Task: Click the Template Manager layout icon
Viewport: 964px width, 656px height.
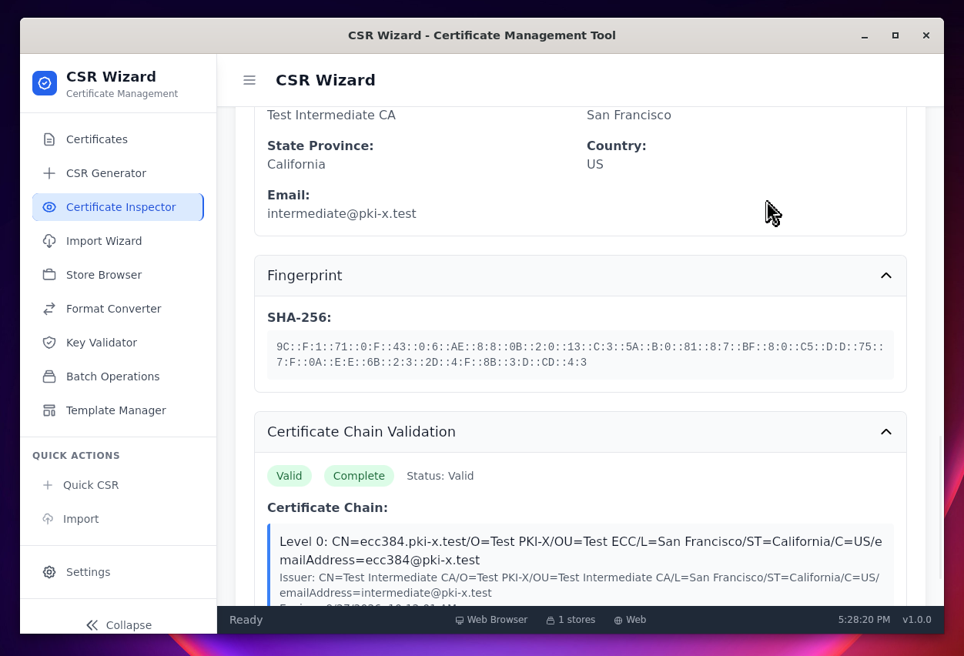Action: (x=49, y=410)
